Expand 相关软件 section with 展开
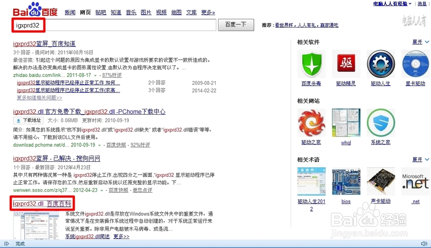 click(421, 42)
